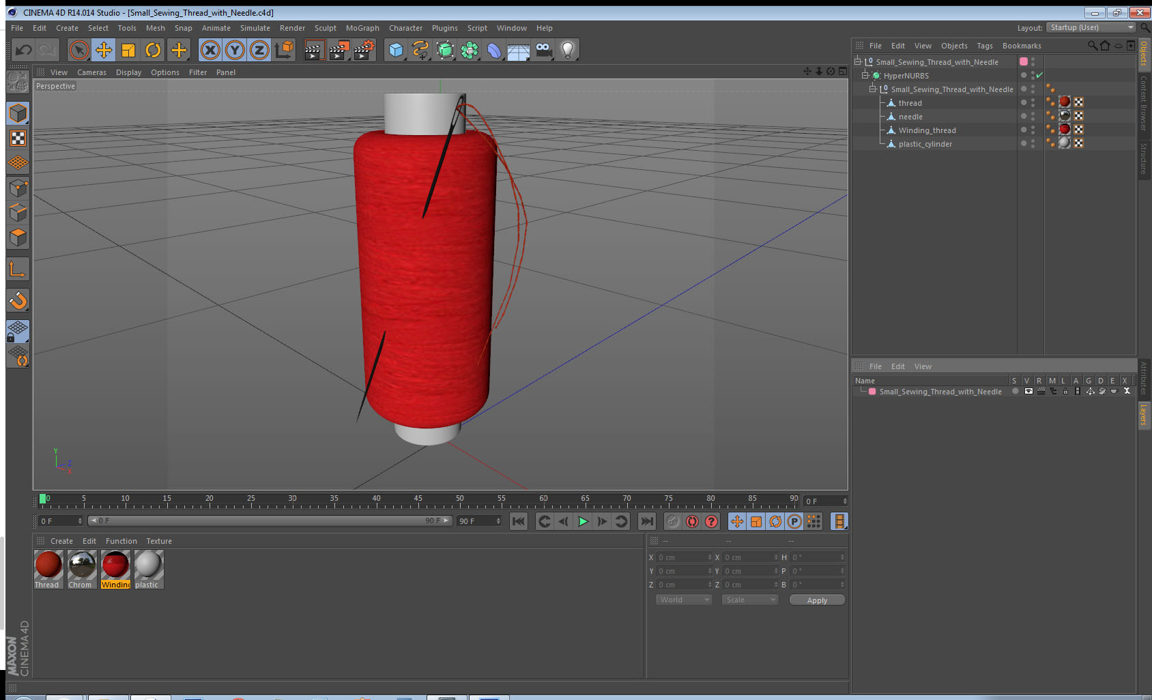Screen dimensions: 1152x700
Task: Add a light object to scene
Action: tap(567, 50)
